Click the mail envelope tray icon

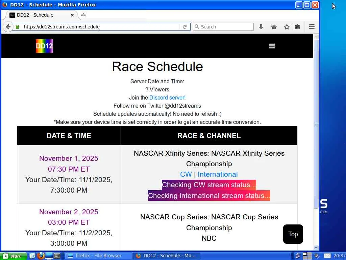(x=327, y=256)
